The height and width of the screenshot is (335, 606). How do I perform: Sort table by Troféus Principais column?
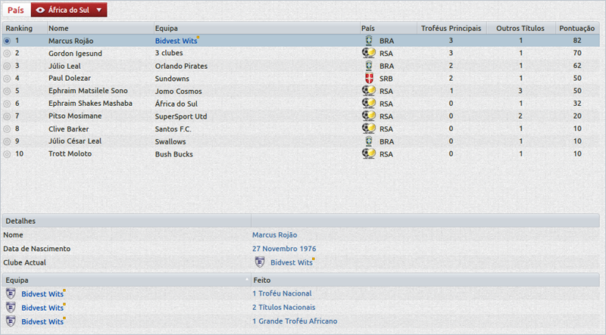451,28
